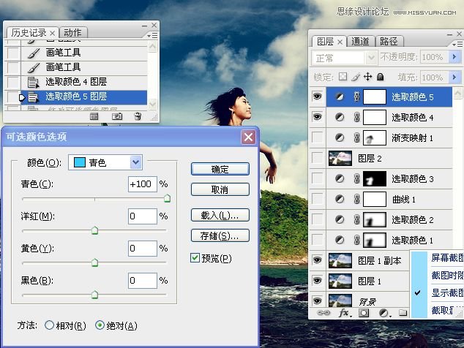Open the layer style fx menu
This screenshot has width=464, height=348.
coord(343,313)
